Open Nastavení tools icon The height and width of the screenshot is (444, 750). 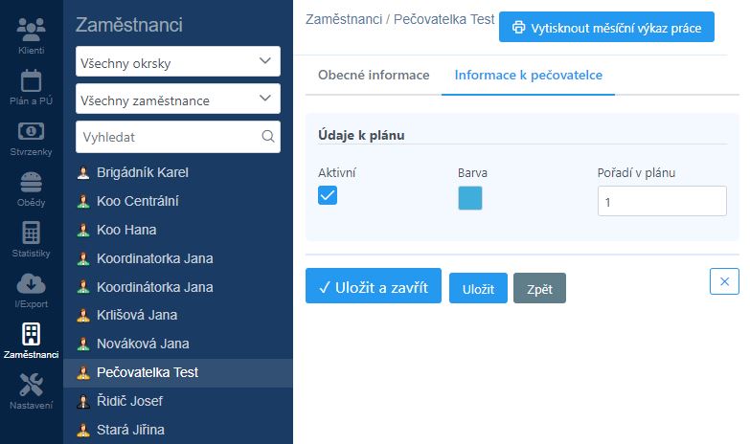point(31,385)
